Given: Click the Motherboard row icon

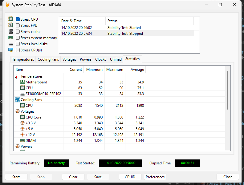Looking at the screenshot, I should pos(22,82).
